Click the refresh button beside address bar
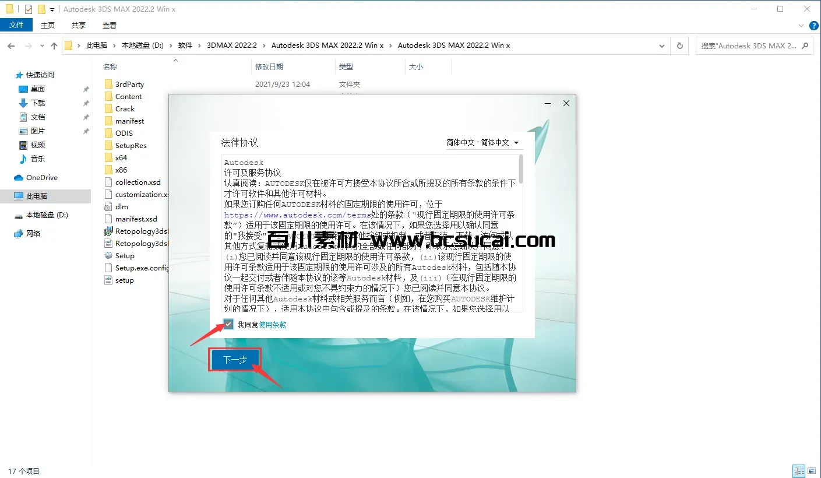 [679, 45]
